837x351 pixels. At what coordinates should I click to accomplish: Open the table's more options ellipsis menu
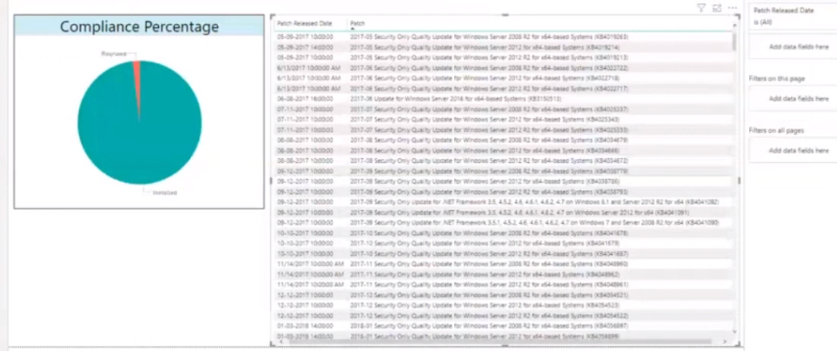click(733, 8)
